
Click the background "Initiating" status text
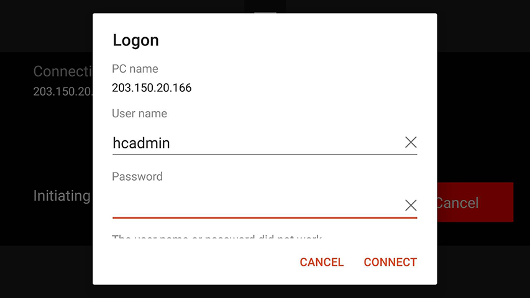pyautogui.click(x=62, y=196)
